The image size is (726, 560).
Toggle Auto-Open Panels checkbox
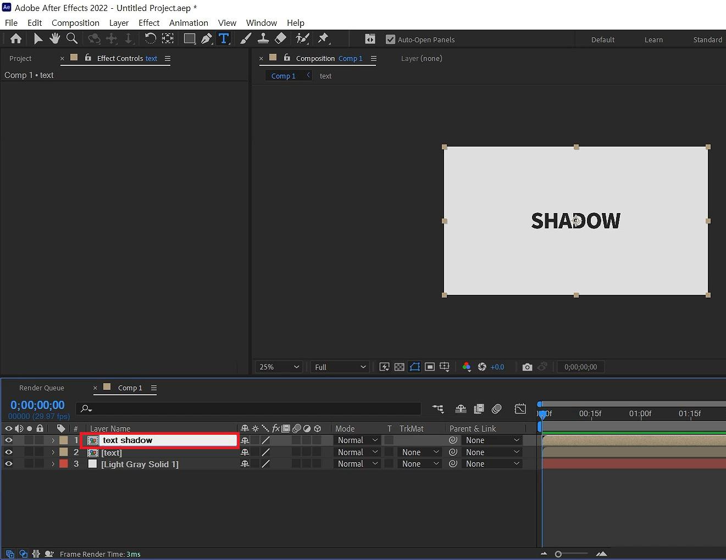pos(390,40)
